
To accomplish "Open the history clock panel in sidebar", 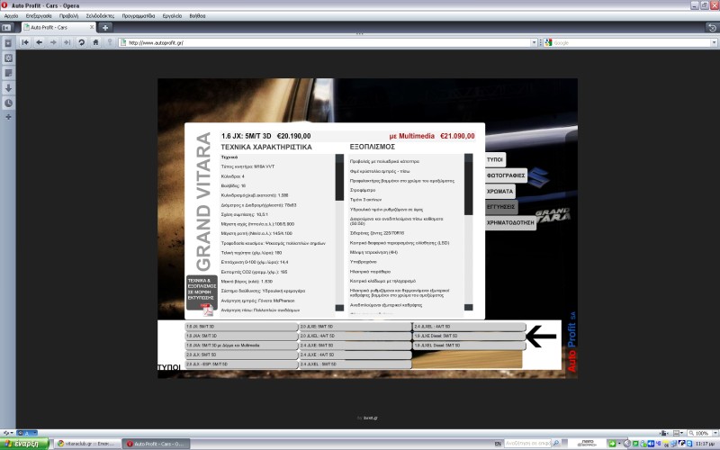I will coord(8,103).
